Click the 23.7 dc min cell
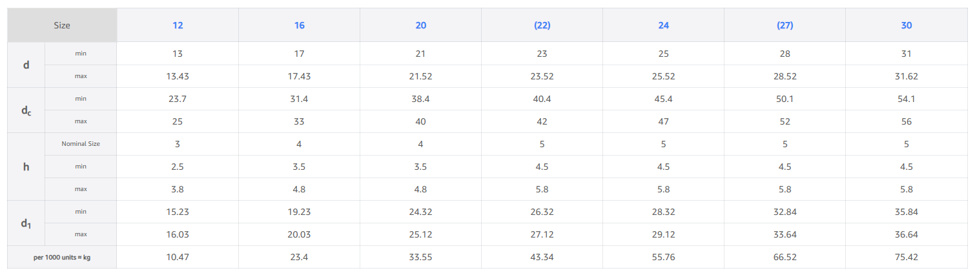This screenshot has width=975, height=275. pyautogui.click(x=178, y=99)
